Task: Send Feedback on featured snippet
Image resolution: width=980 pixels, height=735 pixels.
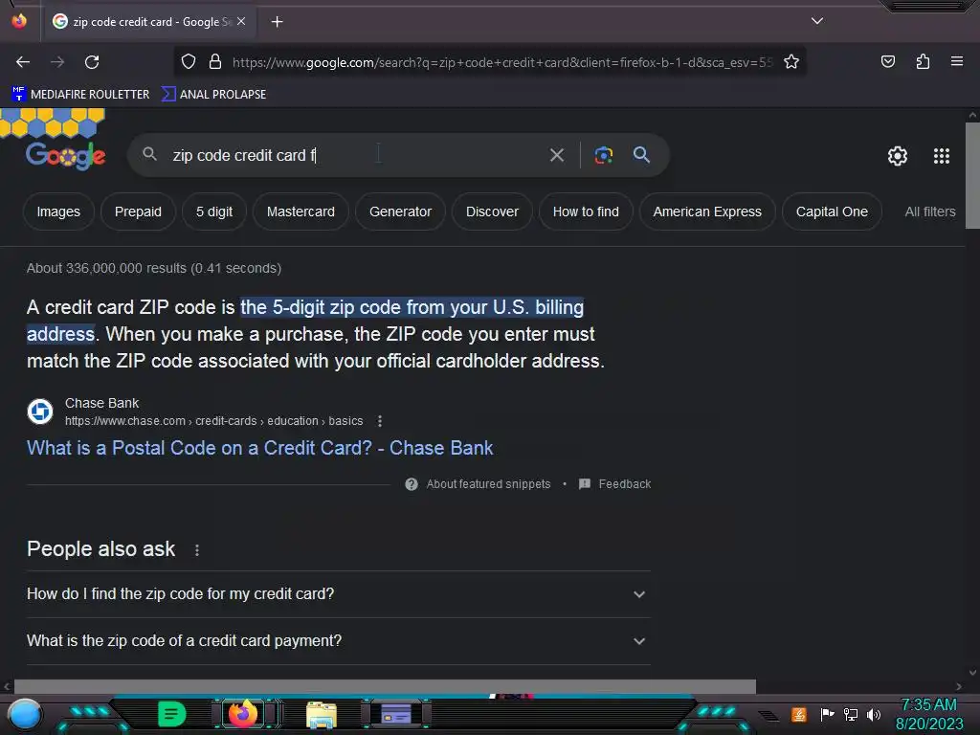Action: [615, 484]
